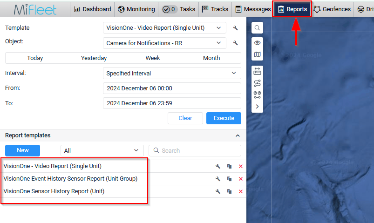
Task: Click the Messages list icon
Action: coord(238,9)
